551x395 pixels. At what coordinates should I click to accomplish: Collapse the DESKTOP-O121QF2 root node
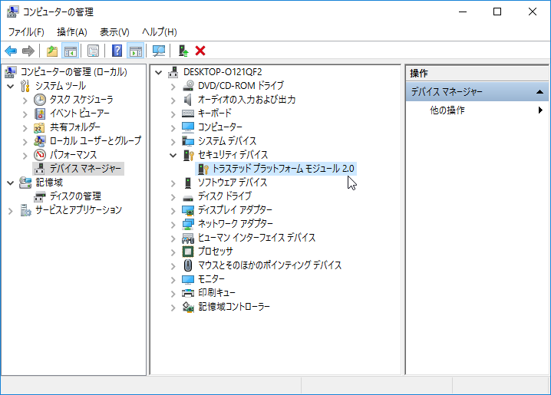coord(159,72)
